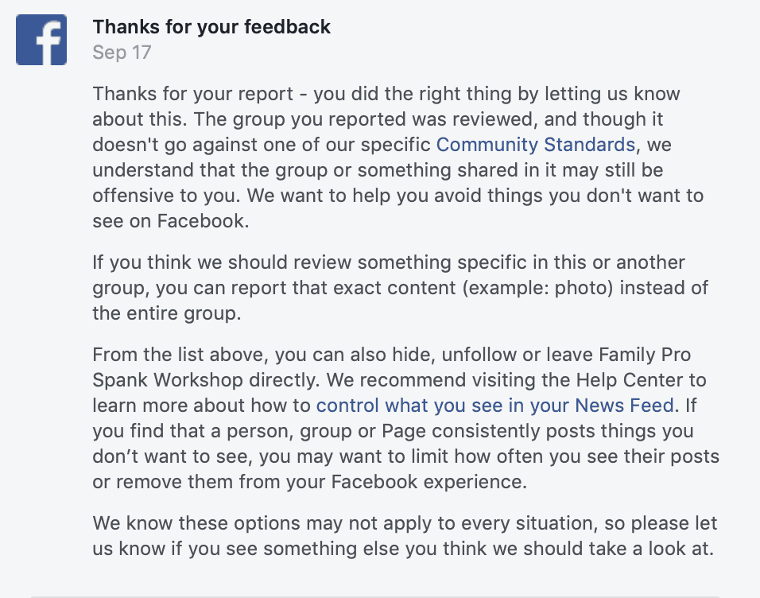
Task: Click the Family Pro group name text
Action: tap(645, 355)
